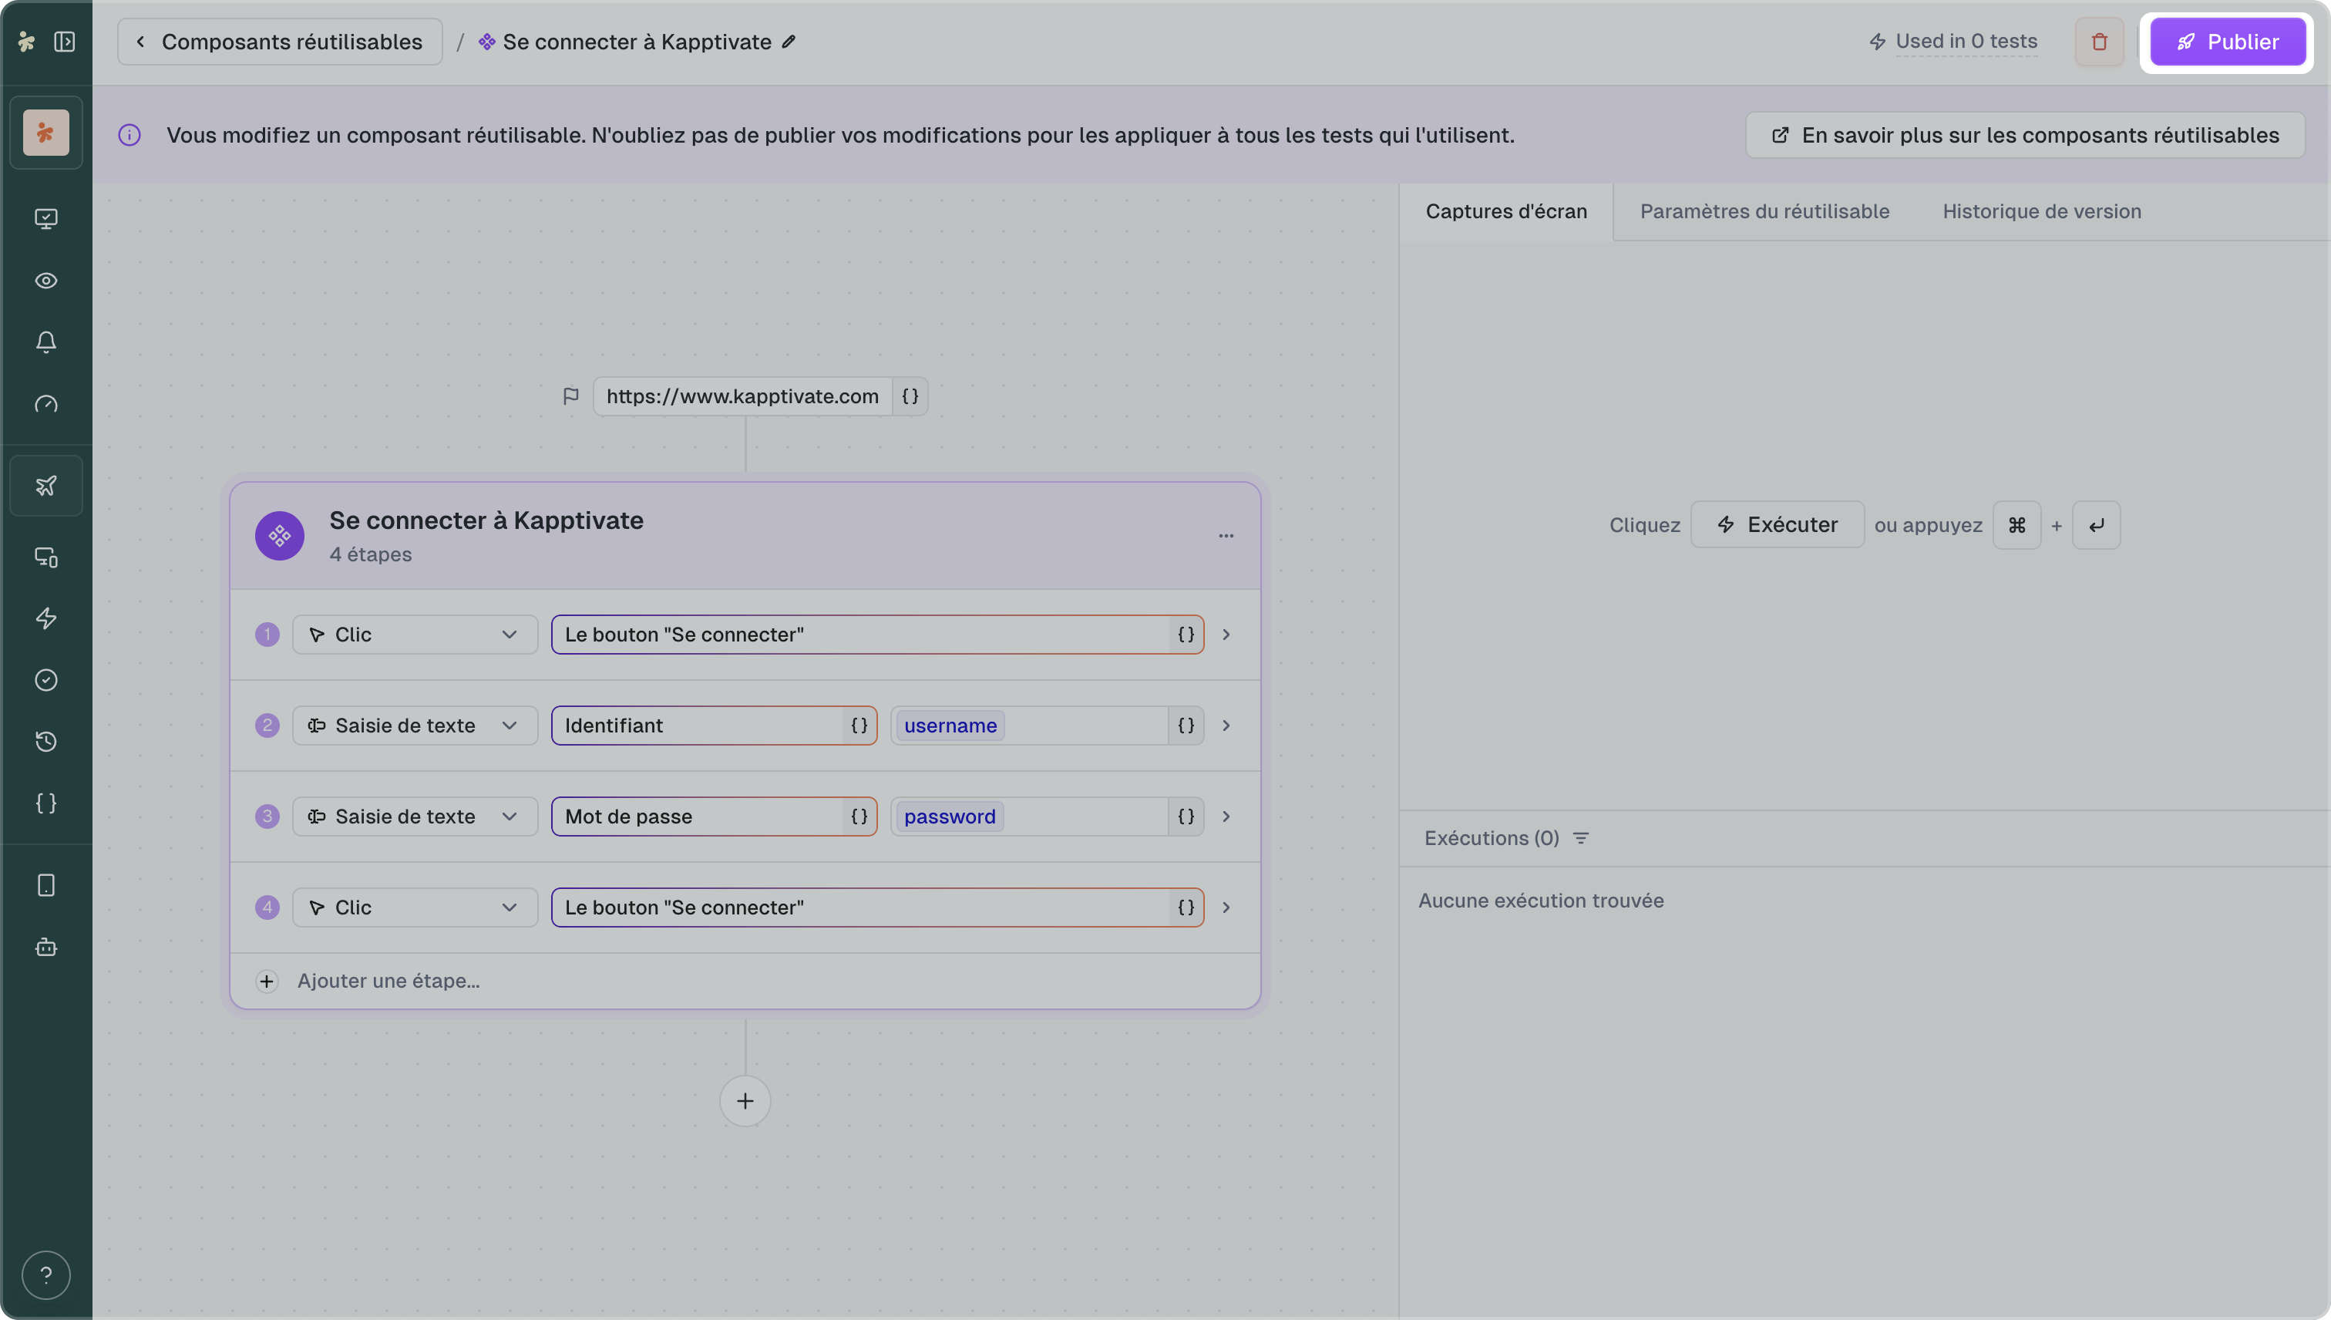
Task: Open the curly braces variables icon in sidebar
Action: [x=46, y=803]
